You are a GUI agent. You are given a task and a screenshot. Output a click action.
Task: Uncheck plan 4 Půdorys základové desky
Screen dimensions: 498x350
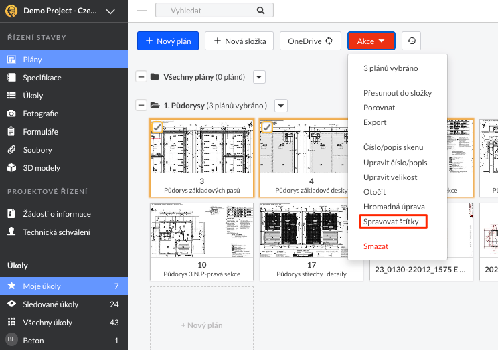click(267, 128)
